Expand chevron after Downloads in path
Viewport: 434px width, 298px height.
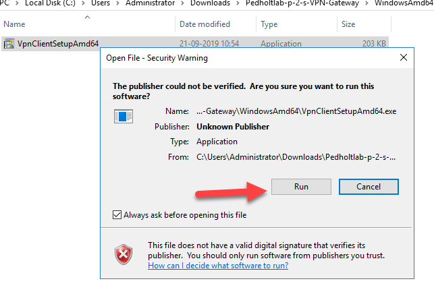tap(238, 3)
